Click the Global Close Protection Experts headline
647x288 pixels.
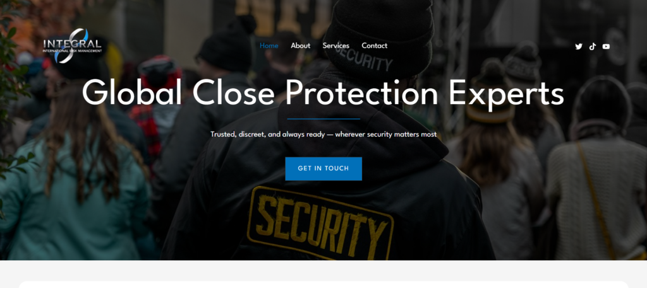point(323,92)
